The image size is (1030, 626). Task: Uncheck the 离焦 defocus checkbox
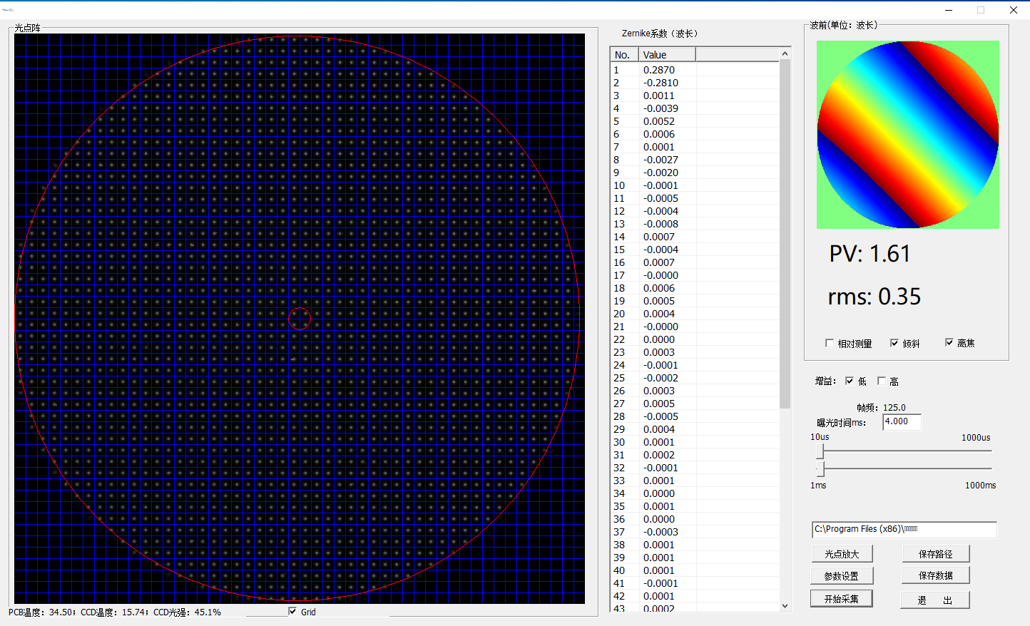[x=949, y=342]
